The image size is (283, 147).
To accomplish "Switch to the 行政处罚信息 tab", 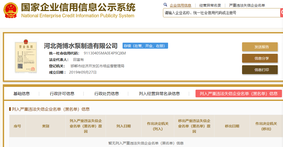I will 107,94.
